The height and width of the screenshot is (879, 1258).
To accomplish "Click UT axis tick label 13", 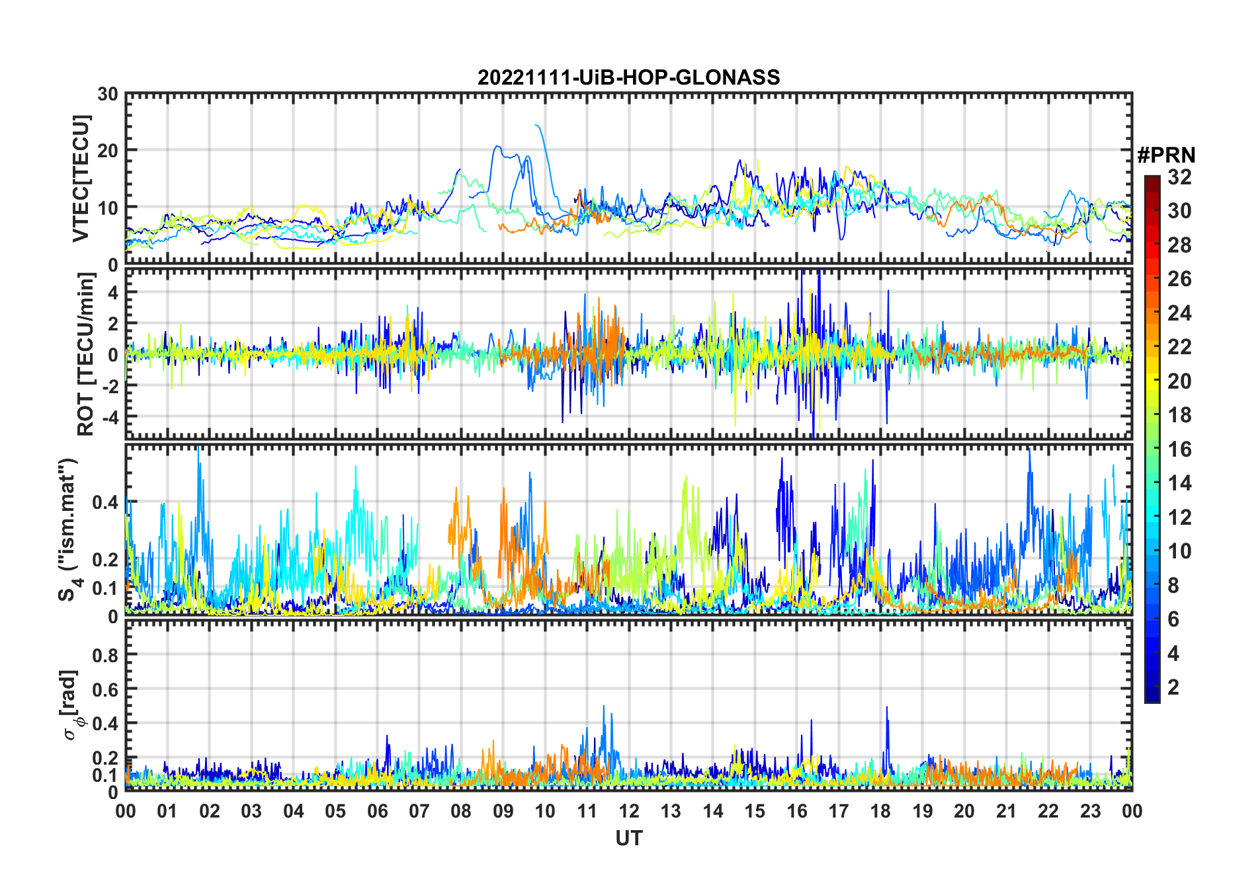I will point(671,811).
